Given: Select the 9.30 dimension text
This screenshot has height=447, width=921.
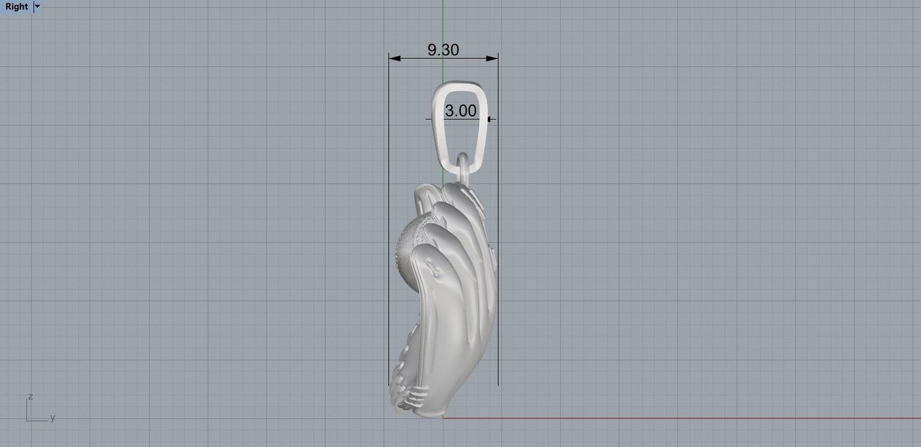Looking at the screenshot, I should tap(443, 50).
